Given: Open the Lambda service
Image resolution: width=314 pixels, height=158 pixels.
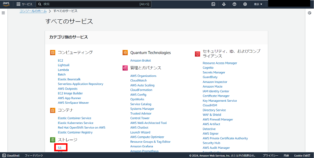Looking at the screenshot, I should (63, 70).
